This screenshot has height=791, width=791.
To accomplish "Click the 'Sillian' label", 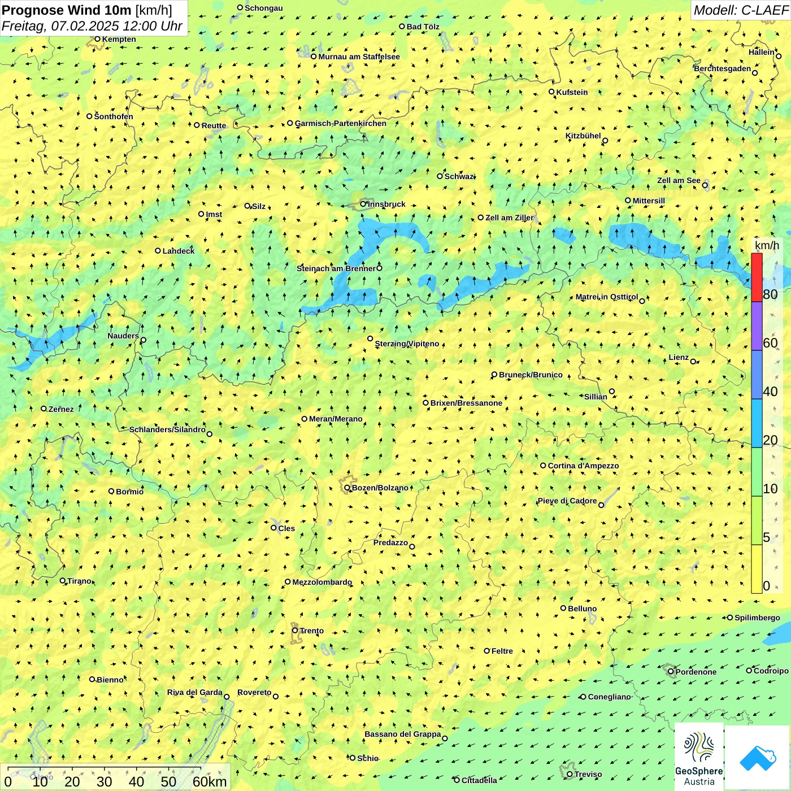I will 596,397.
